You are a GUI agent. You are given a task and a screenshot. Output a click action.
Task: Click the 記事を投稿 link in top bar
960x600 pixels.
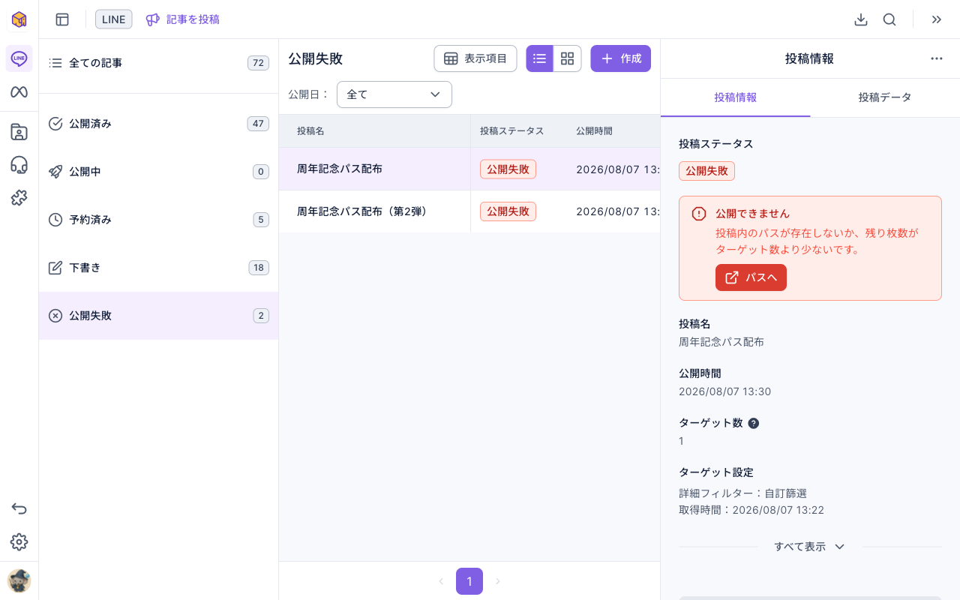pos(183,19)
